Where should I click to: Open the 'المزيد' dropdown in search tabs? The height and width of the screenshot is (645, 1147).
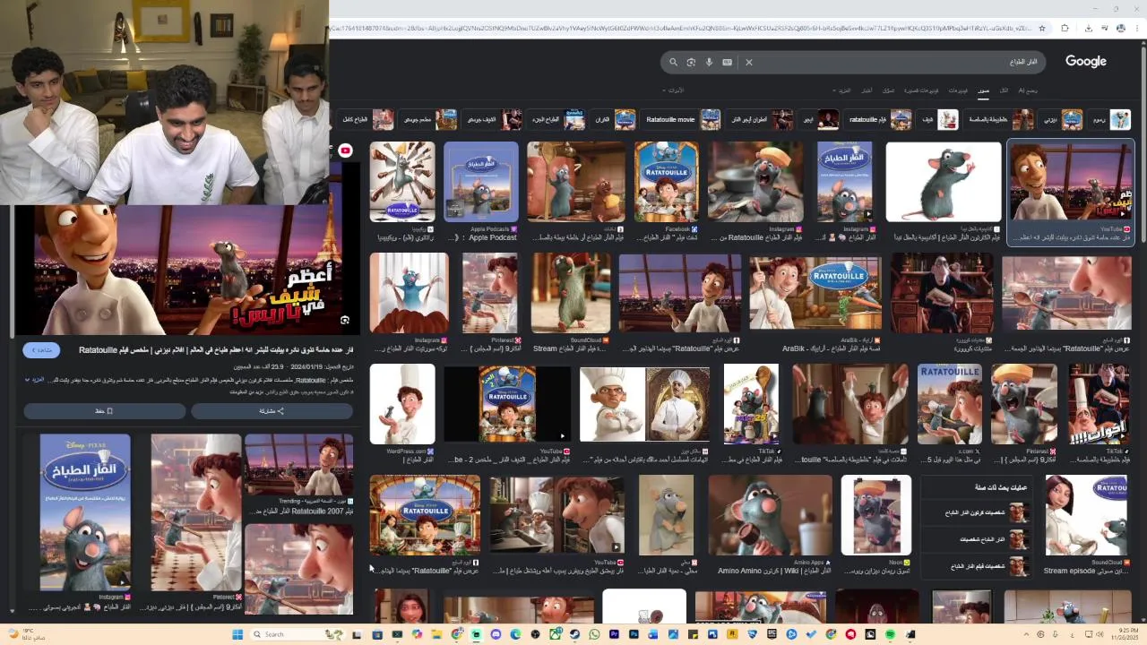tap(843, 90)
